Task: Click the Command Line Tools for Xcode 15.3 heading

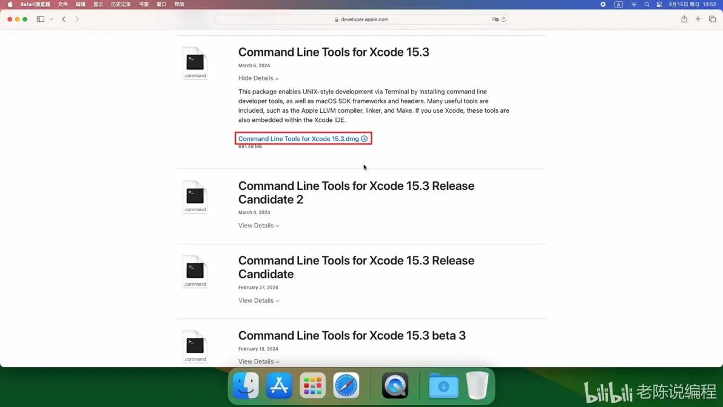Action: point(334,52)
